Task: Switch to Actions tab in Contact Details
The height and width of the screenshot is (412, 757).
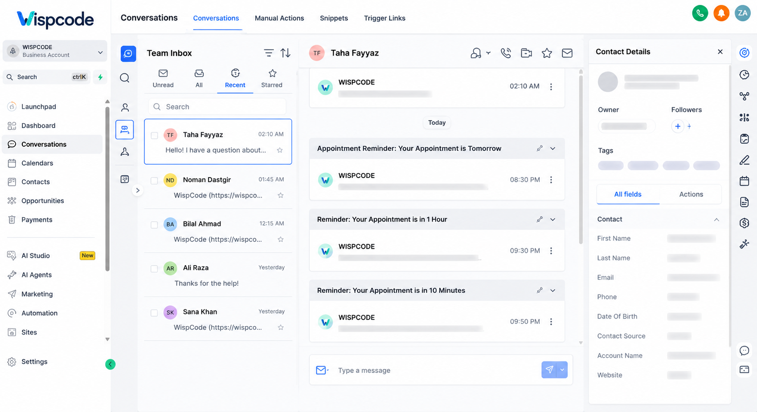Action: (691, 194)
